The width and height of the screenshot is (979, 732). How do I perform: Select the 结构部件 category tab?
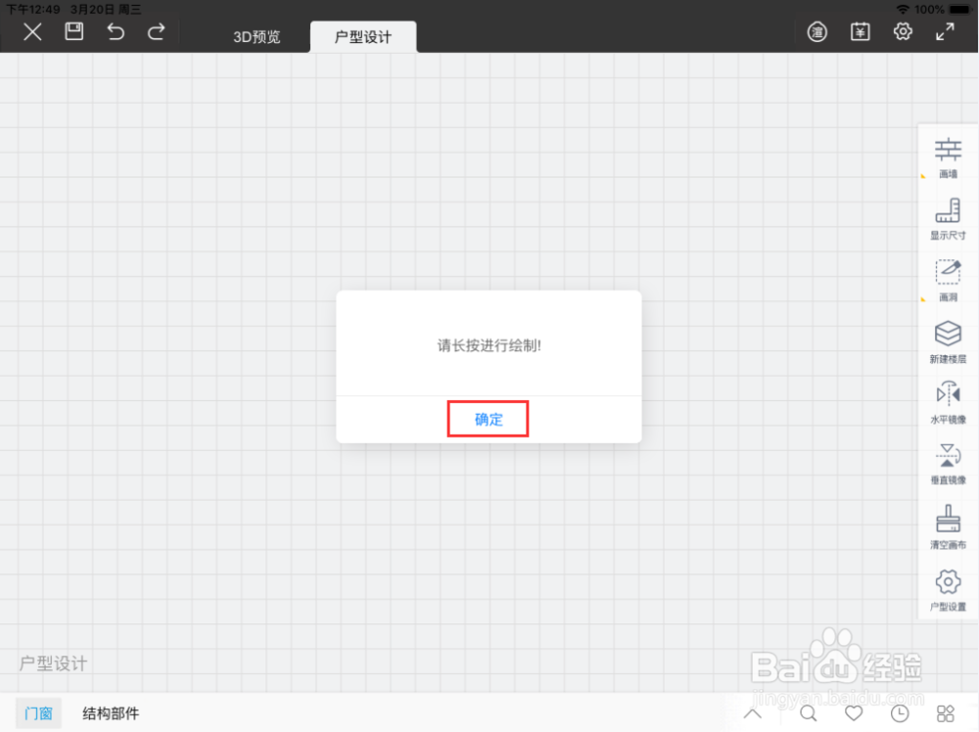[x=111, y=713]
